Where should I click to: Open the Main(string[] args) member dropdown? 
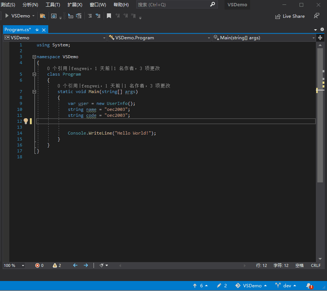264,38
